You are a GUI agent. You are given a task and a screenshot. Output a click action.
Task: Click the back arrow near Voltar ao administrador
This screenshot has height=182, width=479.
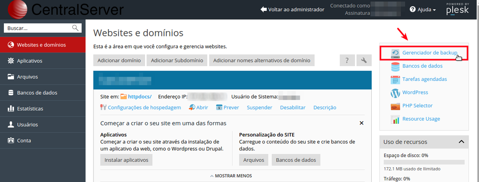point(263,10)
